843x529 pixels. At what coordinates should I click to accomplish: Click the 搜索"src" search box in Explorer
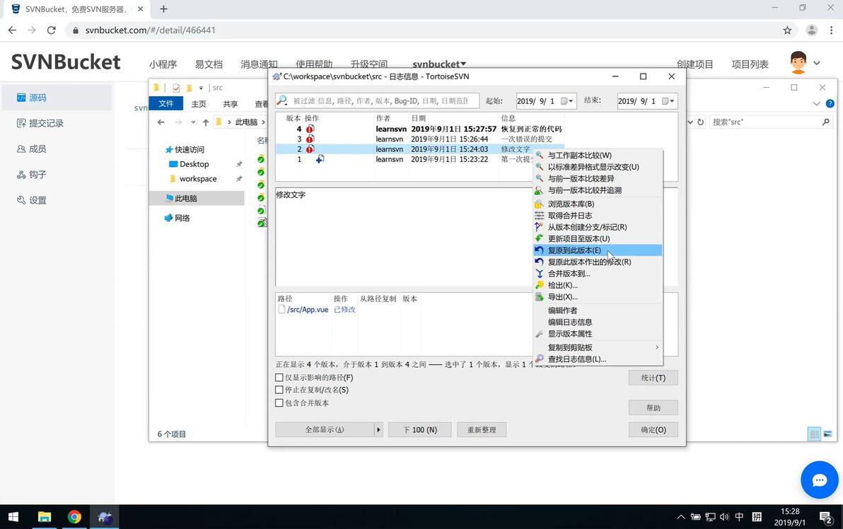point(770,122)
